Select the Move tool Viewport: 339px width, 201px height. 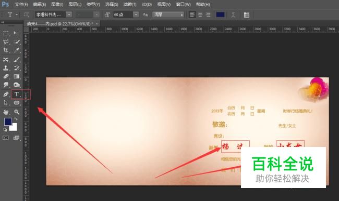point(17,33)
